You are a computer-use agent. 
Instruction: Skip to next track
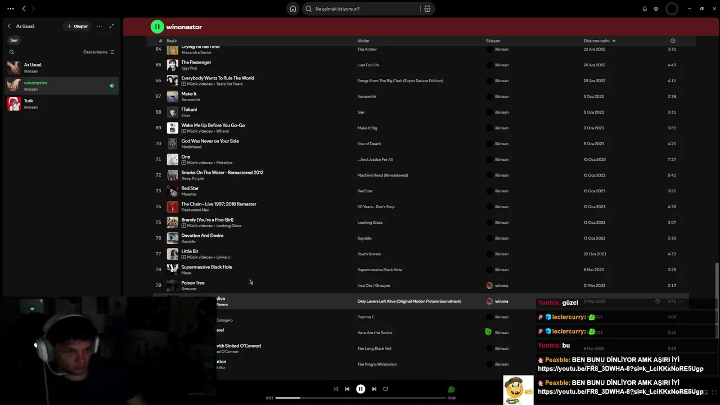[374, 389]
